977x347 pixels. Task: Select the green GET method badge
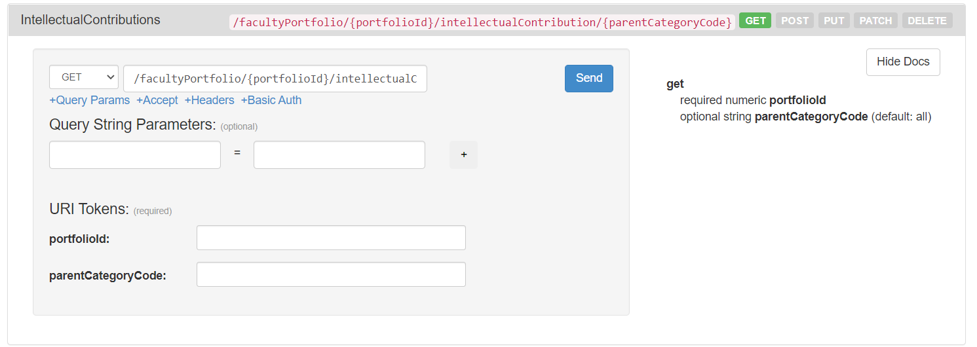tap(755, 21)
